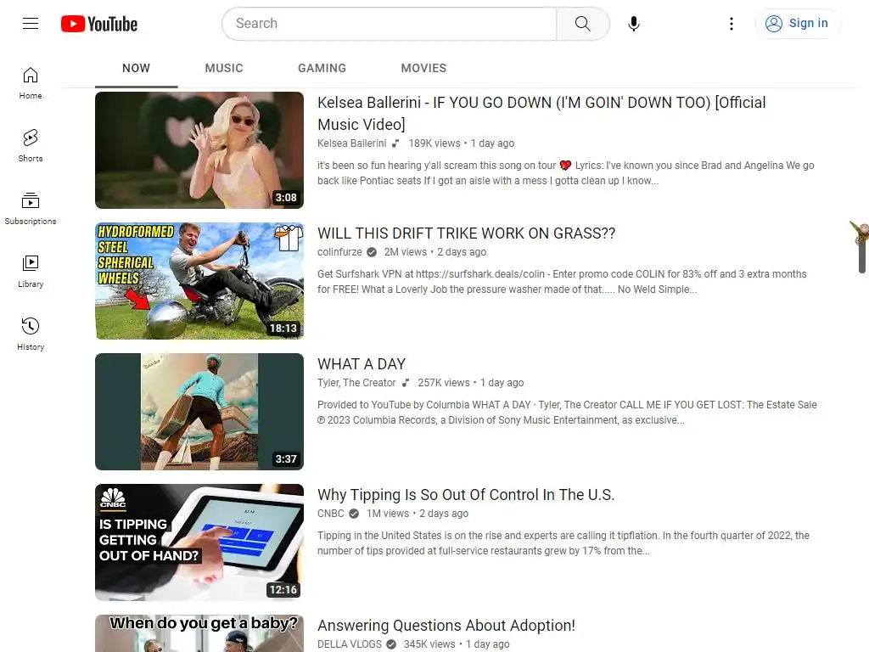Viewport: 869px width, 652px height.
Task: Open the DELLA VLOGS channel link
Action: [x=349, y=644]
